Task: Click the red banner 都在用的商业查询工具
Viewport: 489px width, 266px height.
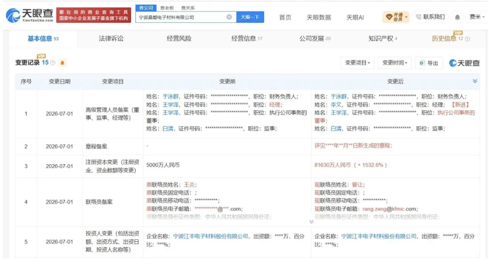Action: (94, 15)
